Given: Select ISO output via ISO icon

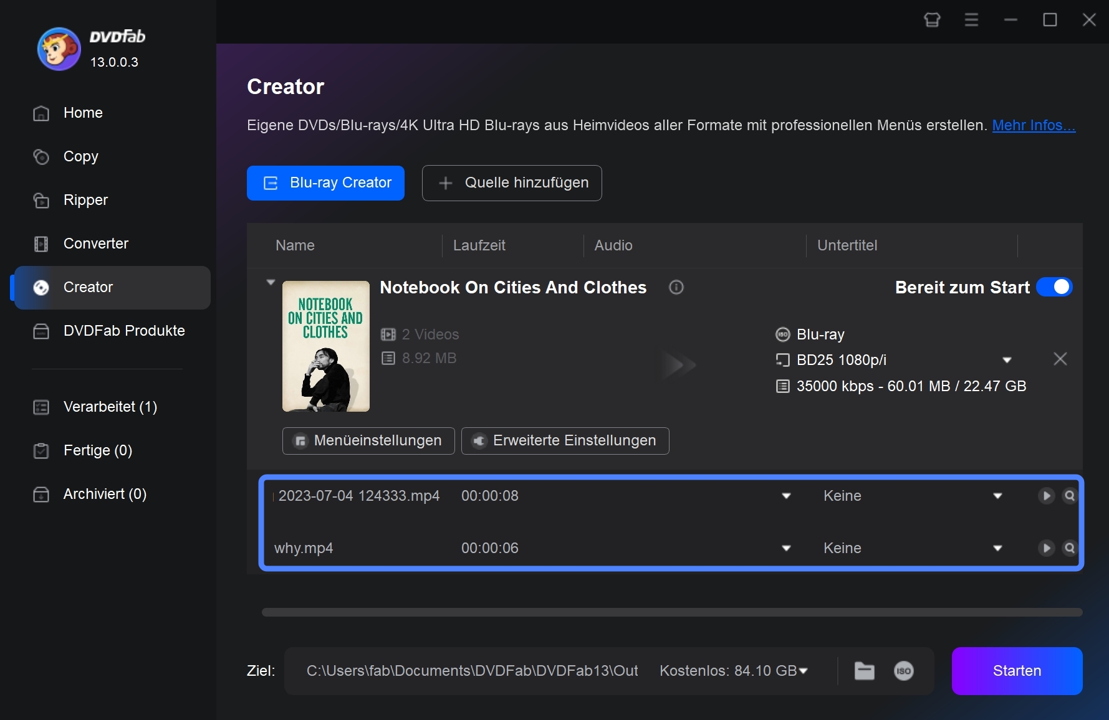Looking at the screenshot, I should click(904, 671).
